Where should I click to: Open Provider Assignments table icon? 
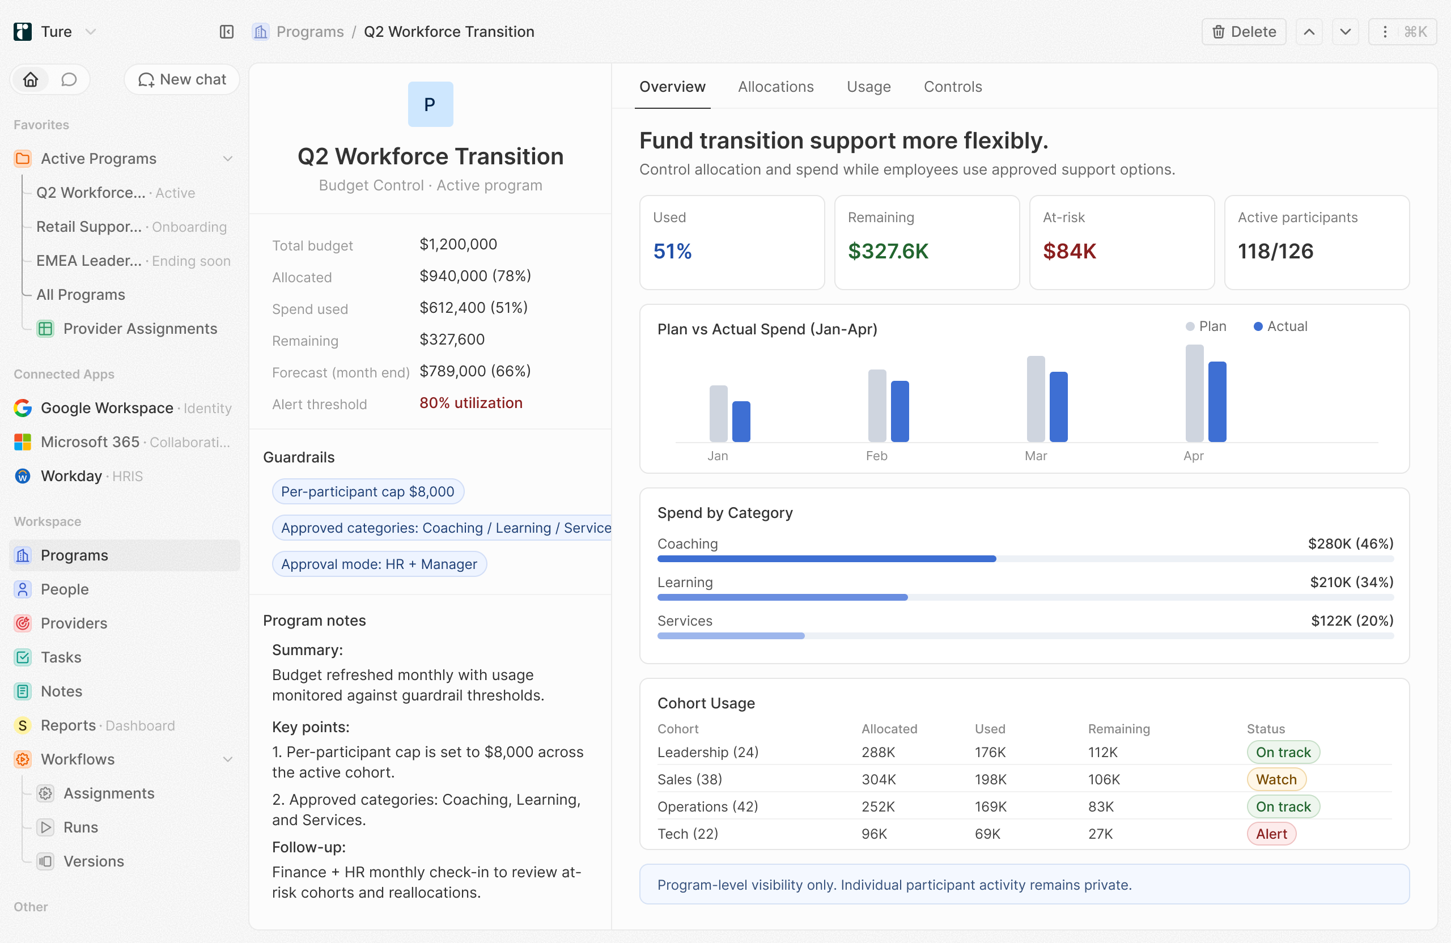(45, 329)
